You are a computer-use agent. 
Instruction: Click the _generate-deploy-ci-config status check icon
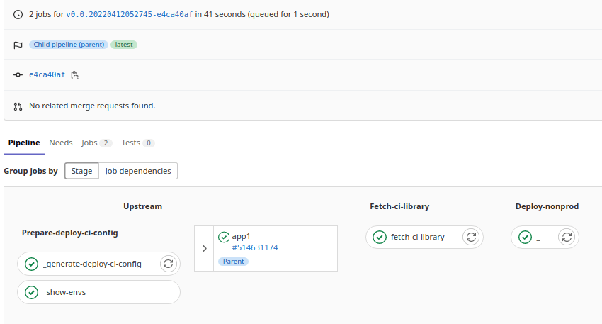click(31, 264)
